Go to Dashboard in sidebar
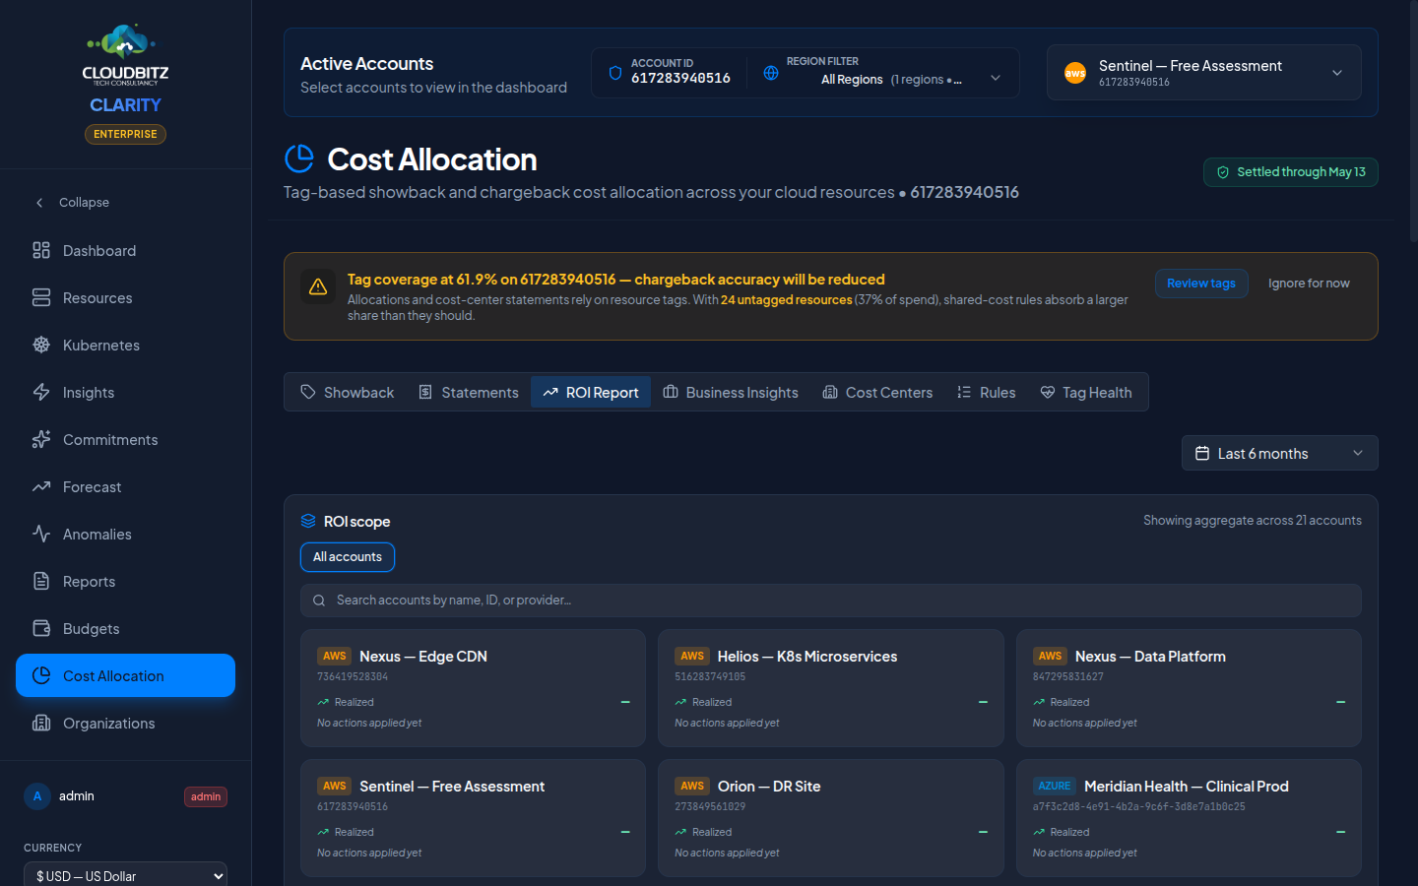 tap(125, 250)
